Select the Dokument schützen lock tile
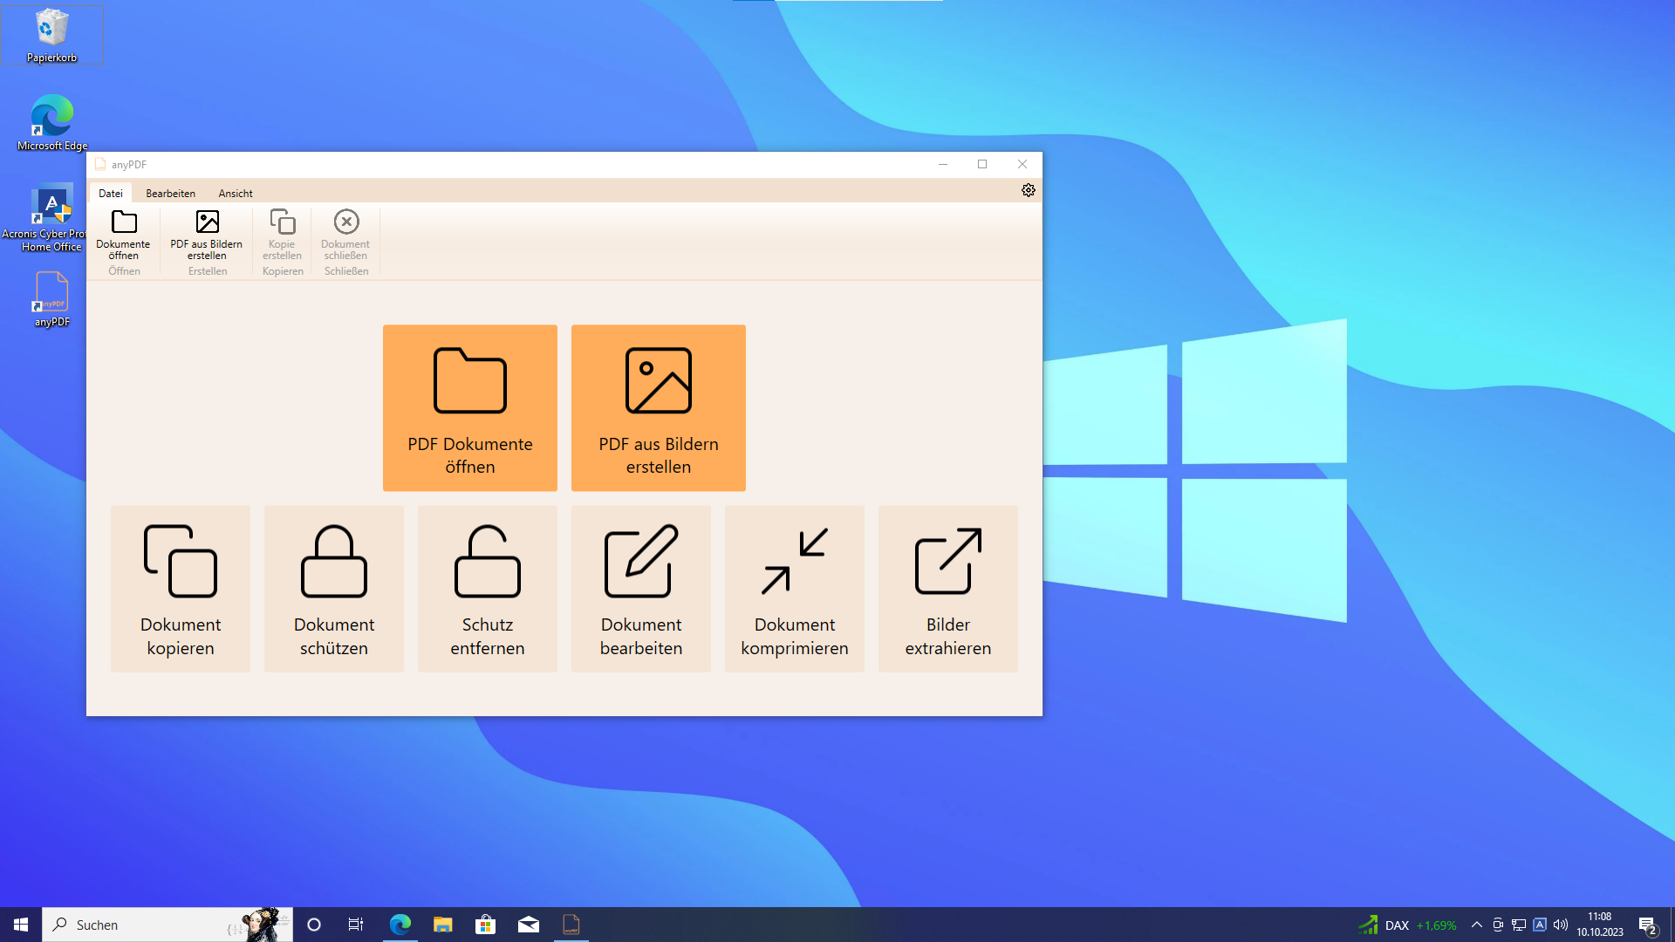This screenshot has width=1675, height=942. (x=334, y=588)
